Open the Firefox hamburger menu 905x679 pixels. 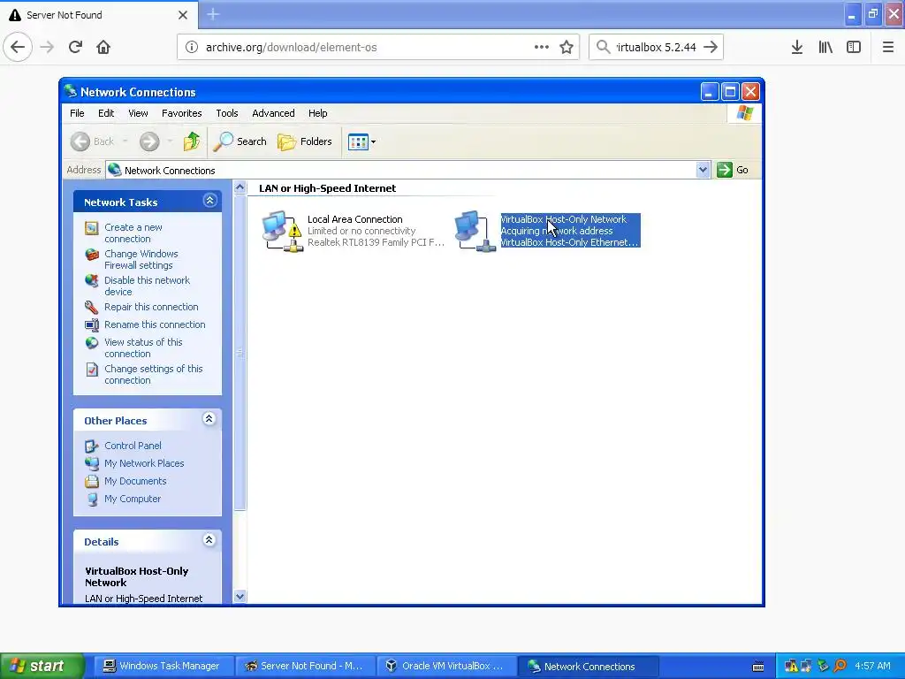(x=888, y=48)
